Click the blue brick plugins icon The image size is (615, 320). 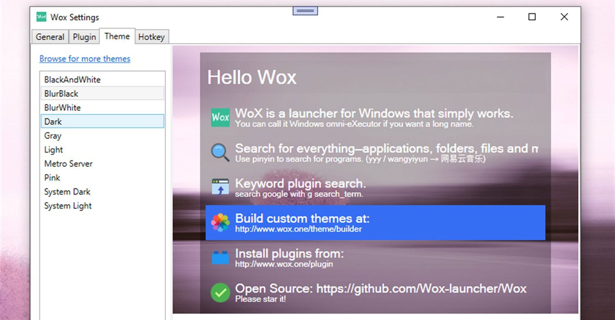tap(220, 257)
